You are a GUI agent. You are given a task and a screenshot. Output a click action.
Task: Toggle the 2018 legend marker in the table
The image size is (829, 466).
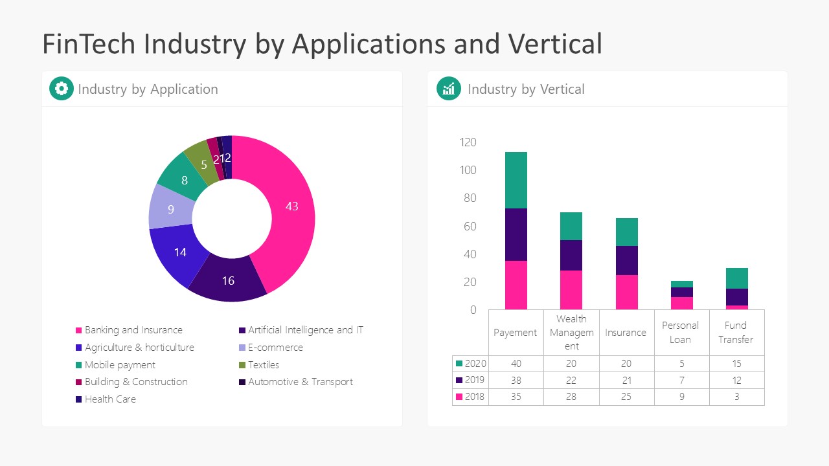pos(460,397)
